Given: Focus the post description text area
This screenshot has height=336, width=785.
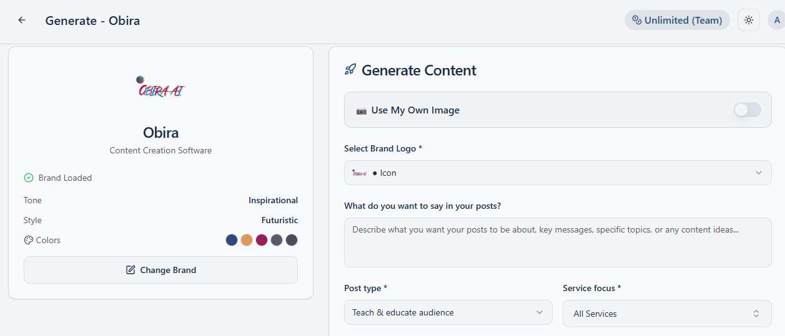Looking at the screenshot, I should (x=558, y=242).
